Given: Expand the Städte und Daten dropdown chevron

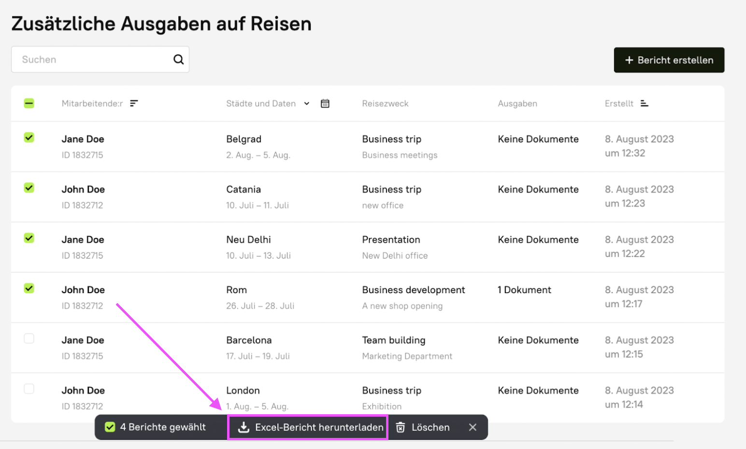Looking at the screenshot, I should tap(306, 103).
